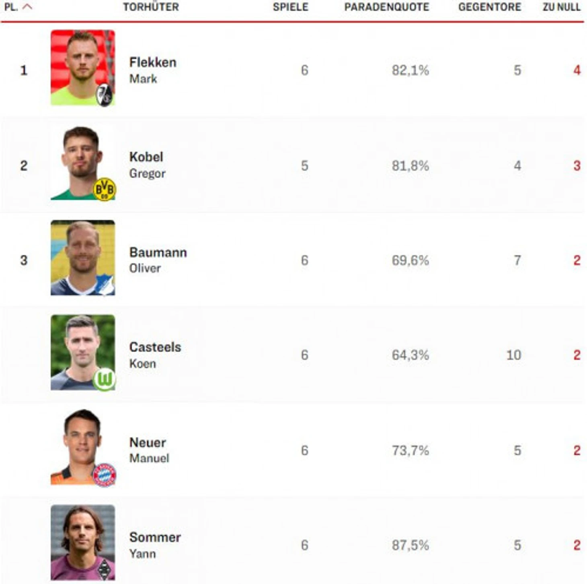Open the Neuer player name link
Image resolution: width=587 pixels, height=584 pixels.
(148, 442)
